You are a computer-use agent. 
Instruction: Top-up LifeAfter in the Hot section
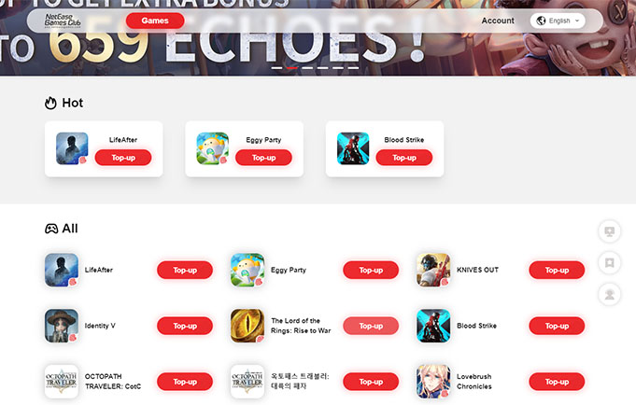pyautogui.click(x=123, y=158)
